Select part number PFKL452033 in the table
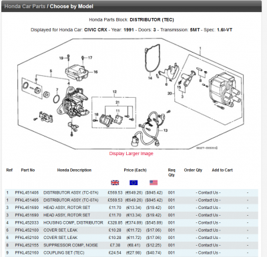This screenshot has height=257, width=267. pyautogui.click(x=27, y=222)
